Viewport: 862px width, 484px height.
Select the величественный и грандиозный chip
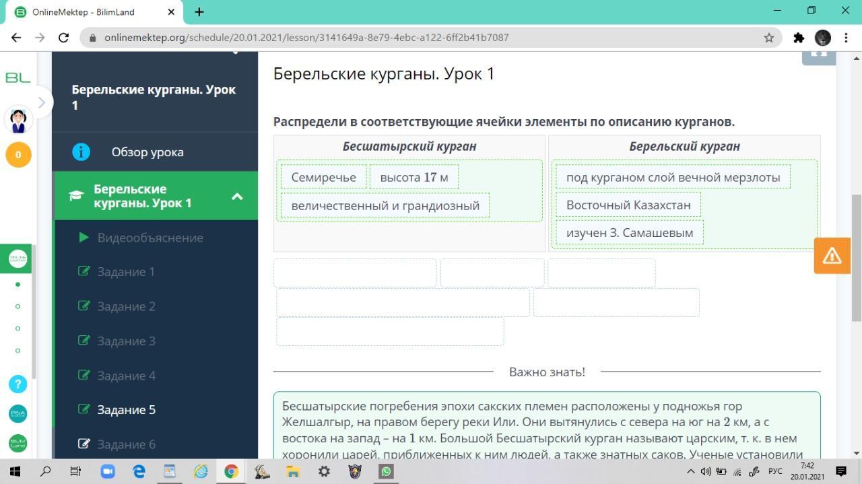click(x=385, y=205)
